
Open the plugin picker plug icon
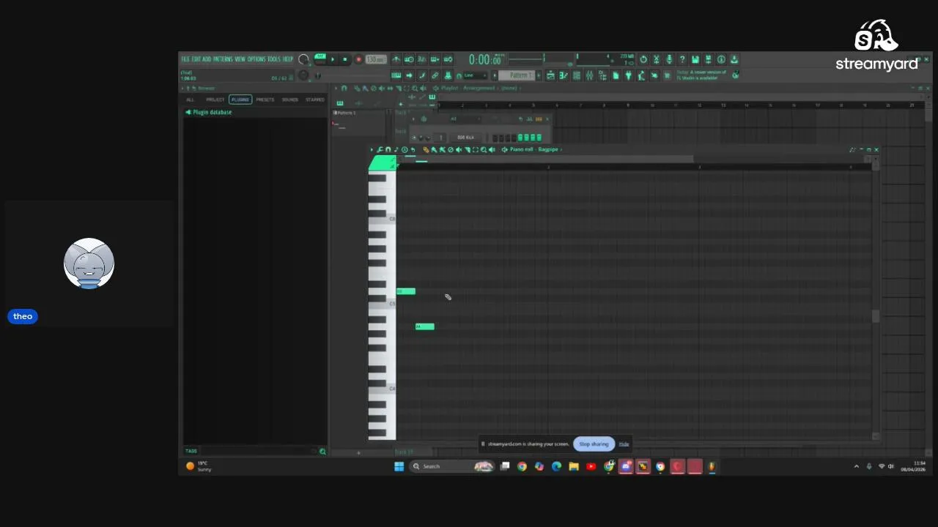(628, 75)
